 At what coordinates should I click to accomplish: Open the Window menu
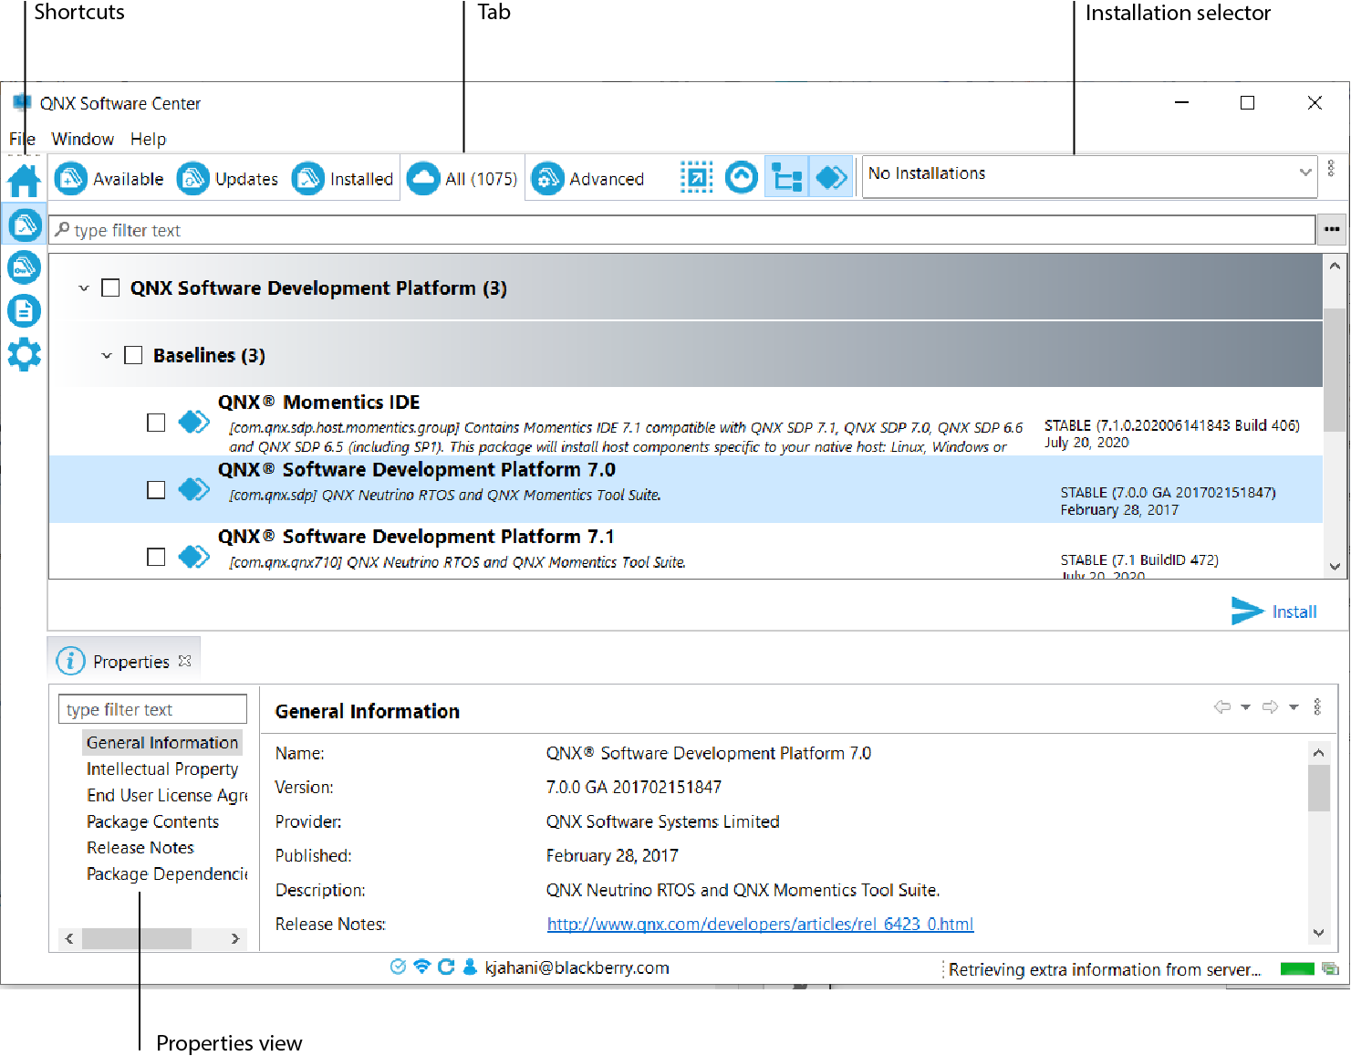coord(82,139)
